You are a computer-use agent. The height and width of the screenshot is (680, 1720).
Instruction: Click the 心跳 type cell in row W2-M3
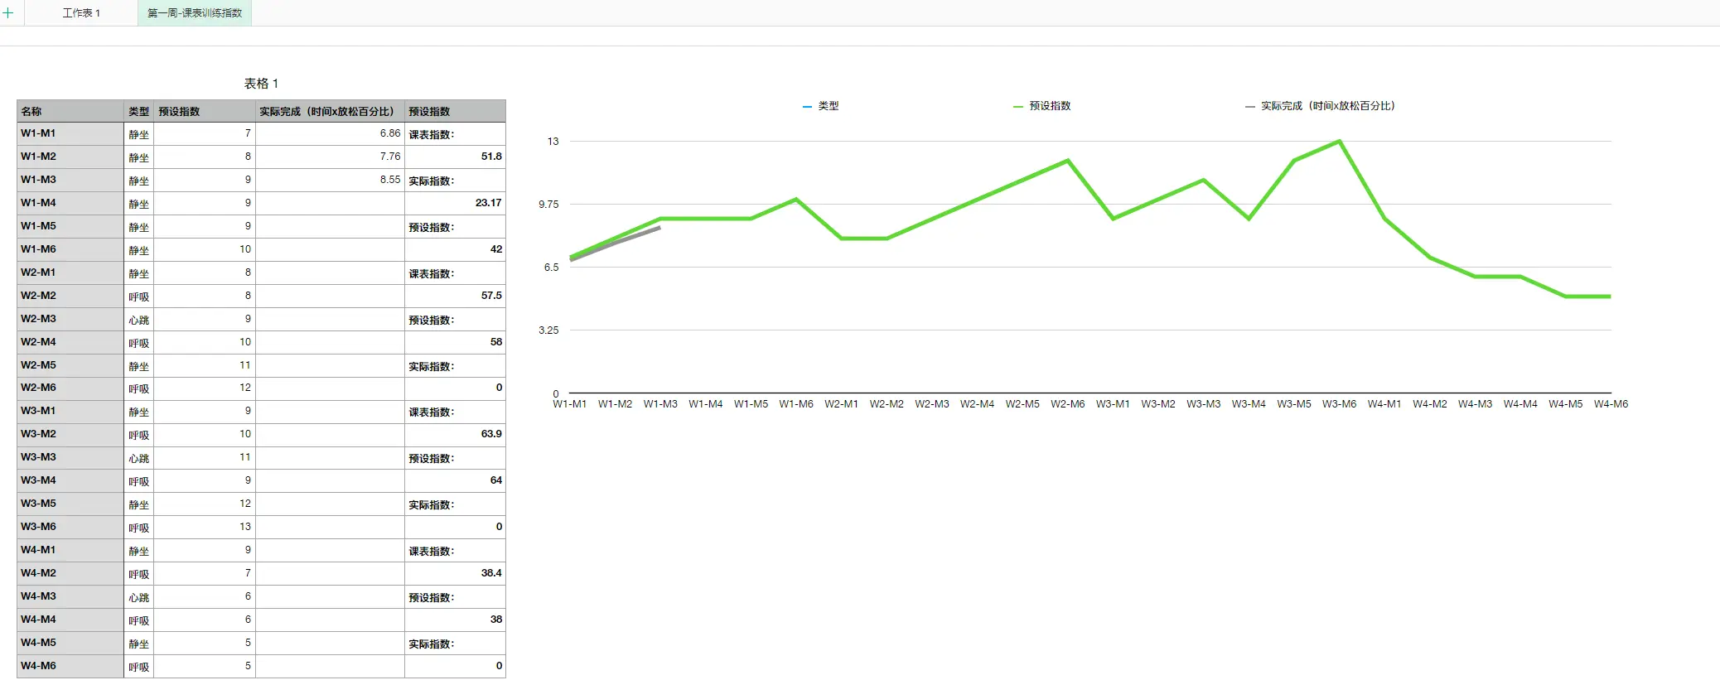[138, 320]
